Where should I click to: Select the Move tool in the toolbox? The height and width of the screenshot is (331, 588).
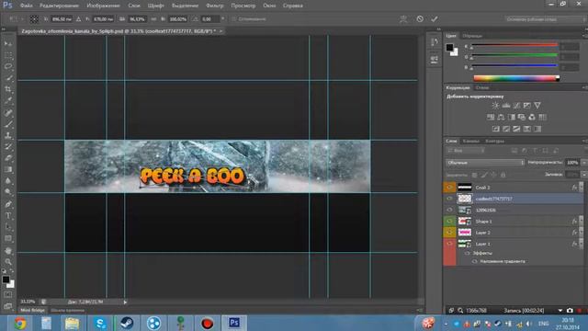click(8, 44)
